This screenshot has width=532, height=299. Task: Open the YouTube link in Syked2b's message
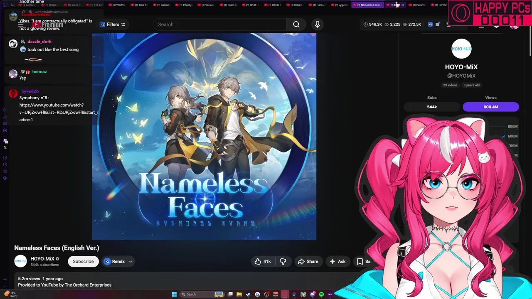59,112
